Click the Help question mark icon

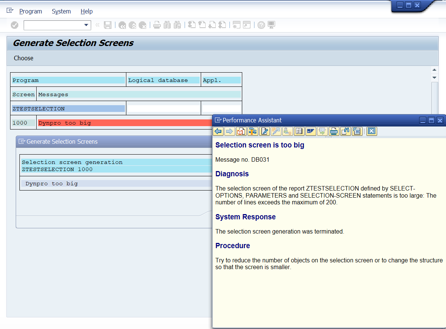click(x=261, y=25)
